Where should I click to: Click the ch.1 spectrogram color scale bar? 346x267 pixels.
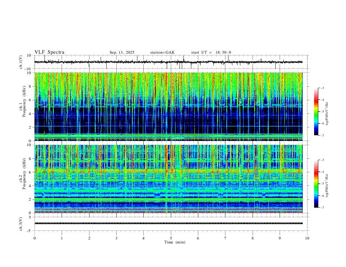pos(316,112)
